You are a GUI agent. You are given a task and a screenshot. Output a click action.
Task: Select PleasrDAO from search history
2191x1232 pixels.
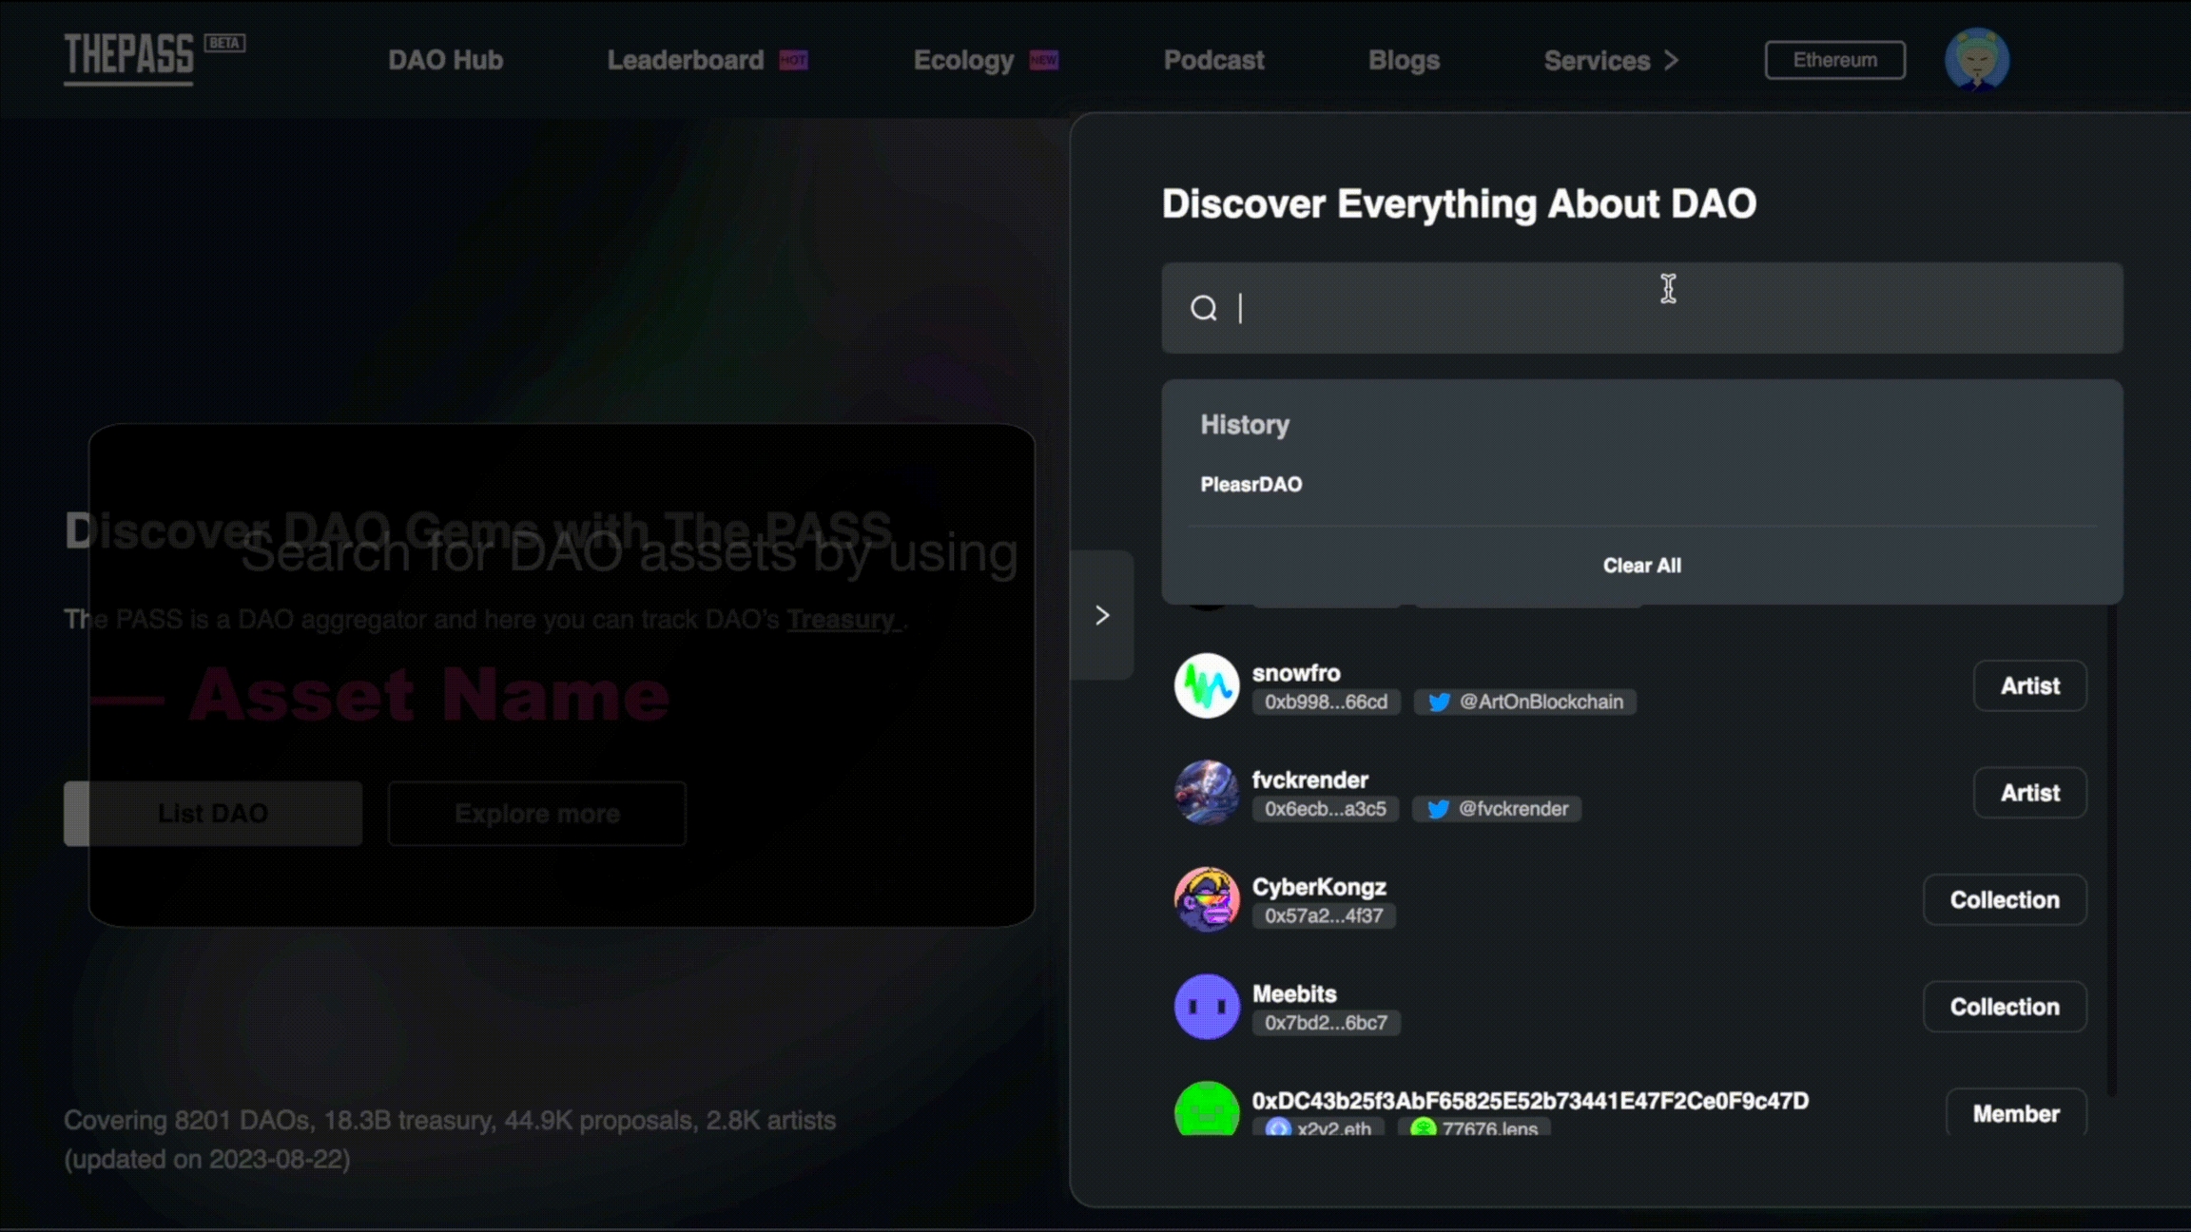(1251, 485)
